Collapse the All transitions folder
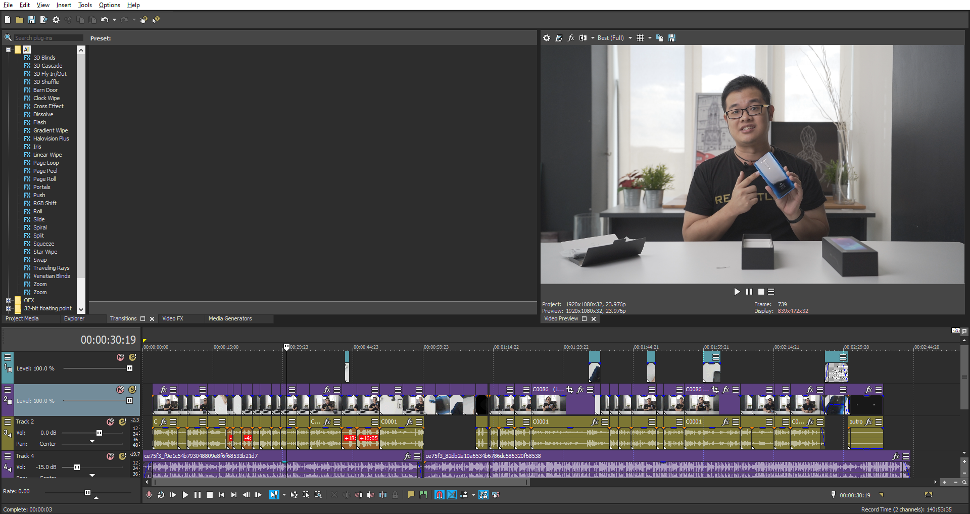 (8, 50)
